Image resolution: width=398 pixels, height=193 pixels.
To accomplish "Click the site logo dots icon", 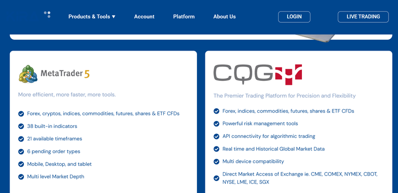I will [47, 14].
